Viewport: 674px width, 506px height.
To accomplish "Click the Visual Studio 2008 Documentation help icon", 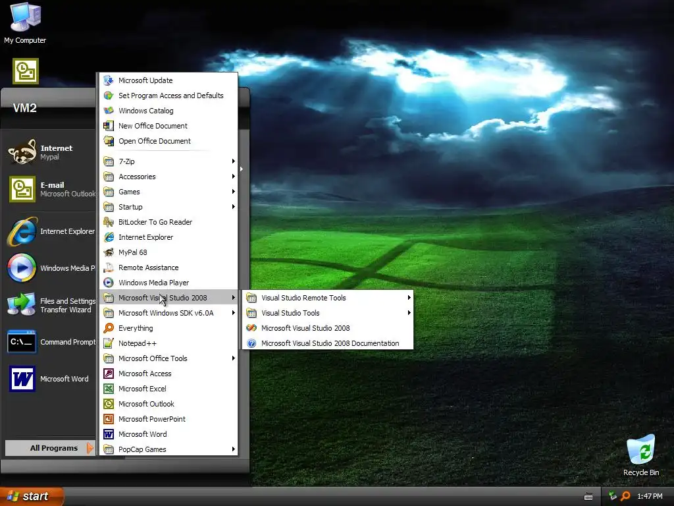I will click(x=251, y=343).
